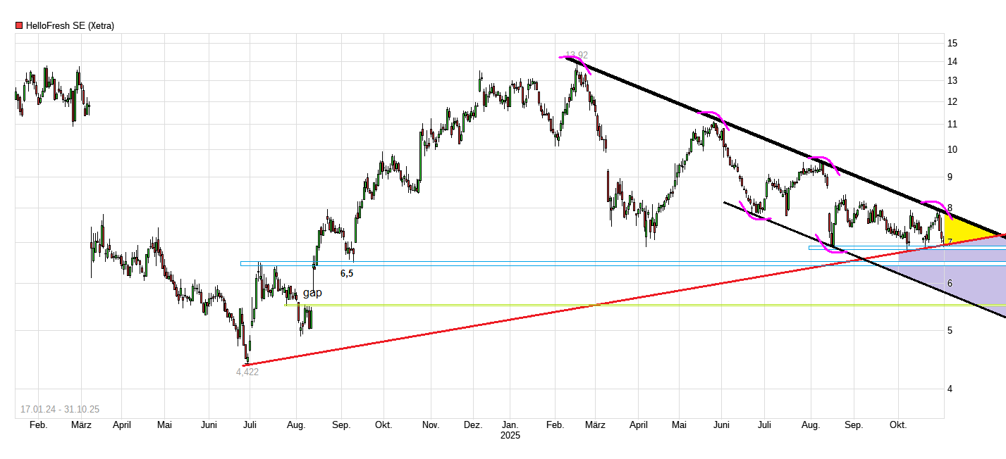Click the 4,422 low price label
Image resolution: width=1006 pixels, height=459 pixels.
point(247,372)
